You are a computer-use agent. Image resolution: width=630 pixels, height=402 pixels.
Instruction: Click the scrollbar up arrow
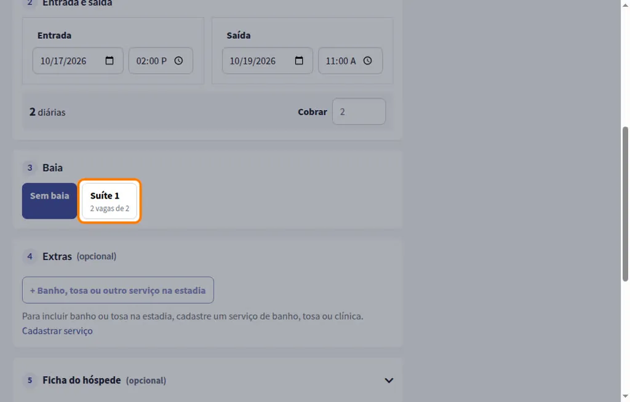625,5
